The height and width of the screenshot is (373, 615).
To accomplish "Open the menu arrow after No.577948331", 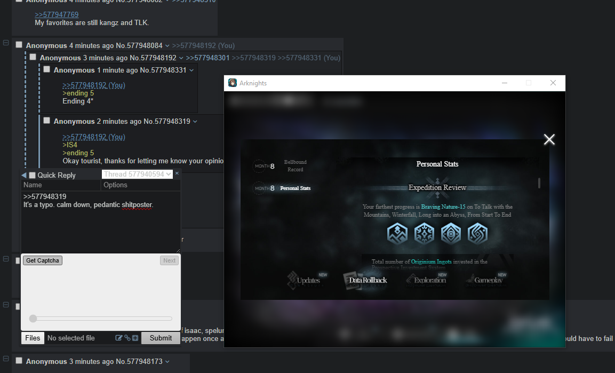I will pos(191,70).
